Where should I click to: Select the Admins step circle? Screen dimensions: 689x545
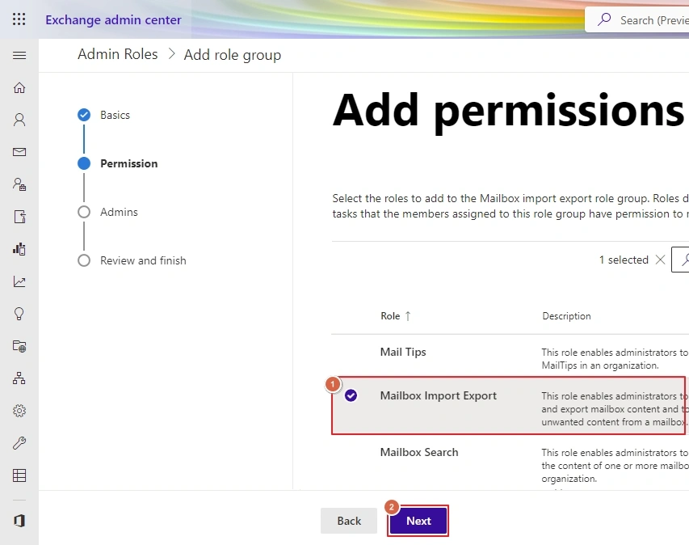(x=84, y=212)
